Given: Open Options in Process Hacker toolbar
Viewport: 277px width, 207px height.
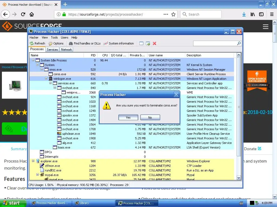Looking at the screenshot, I should pos(56,43).
